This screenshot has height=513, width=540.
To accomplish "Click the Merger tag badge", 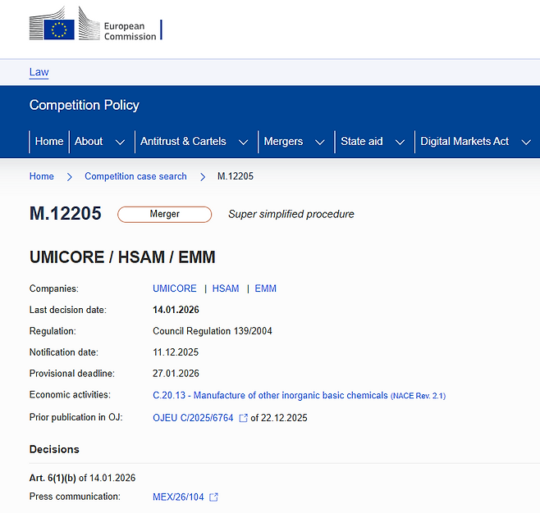I will click(x=165, y=214).
